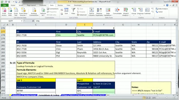Select cell with PChin@EWTM.com in row 278
Viewport: 179px width, 100px height.
click(x=104, y=35)
